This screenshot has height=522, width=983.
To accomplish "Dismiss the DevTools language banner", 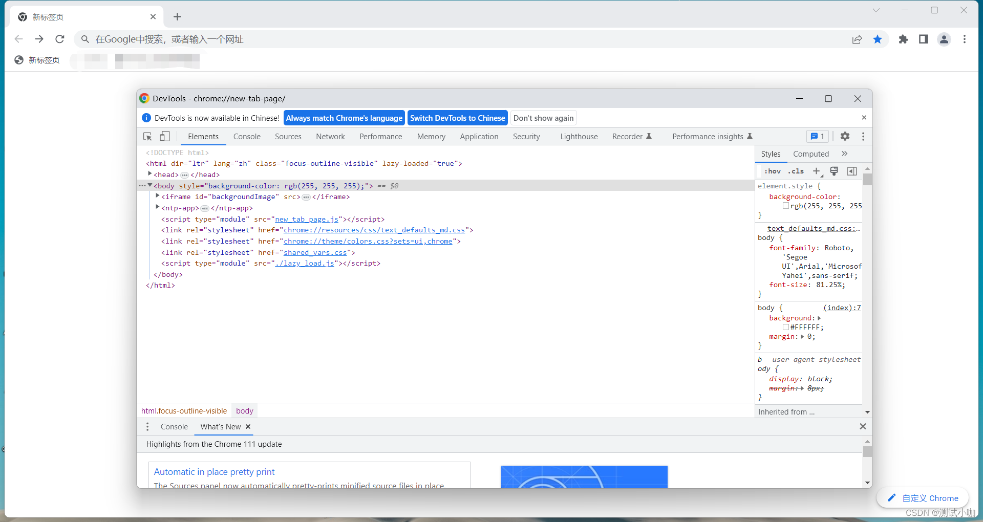I will [x=864, y=118].
